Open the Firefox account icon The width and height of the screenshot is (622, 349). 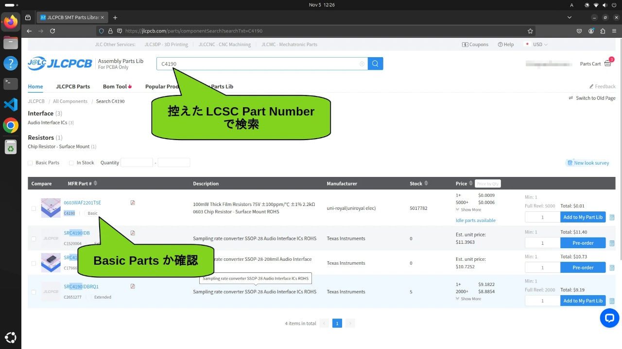[x=591, y=31]
